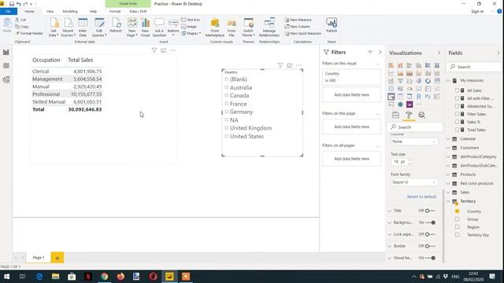Open focus mode icon above Country slicer
The width and height of the screenshot is (504, 283).
click(289, 65)
